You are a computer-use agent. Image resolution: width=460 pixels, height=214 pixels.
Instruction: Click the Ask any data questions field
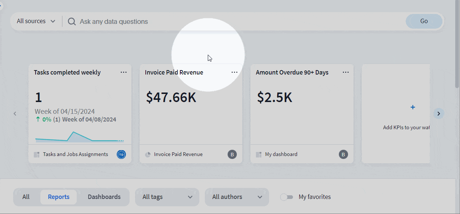(x=239, y=22)
